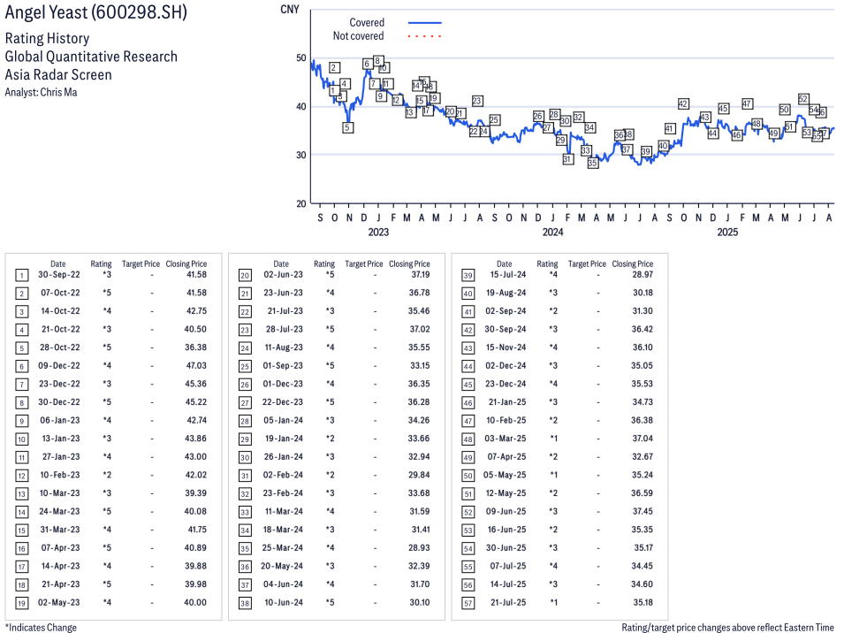Select the 03-Mar-25 date cell
Viewport: 844px width, 633px height.
(x=505, y=439)
